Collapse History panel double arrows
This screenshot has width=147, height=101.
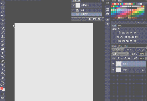pos(99,1)
